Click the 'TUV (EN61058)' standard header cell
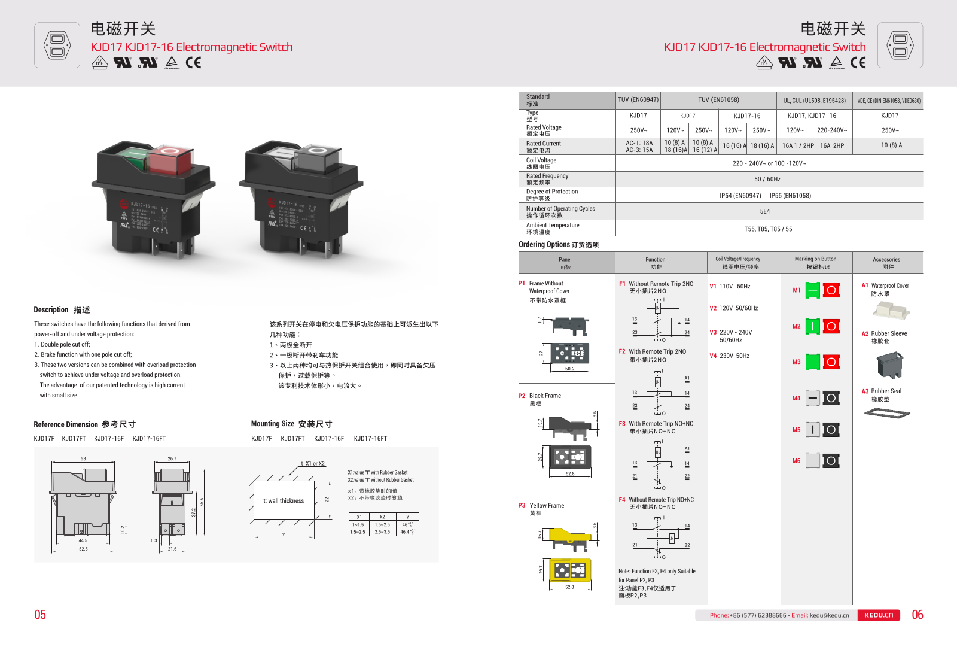 [x=718, y=100]
